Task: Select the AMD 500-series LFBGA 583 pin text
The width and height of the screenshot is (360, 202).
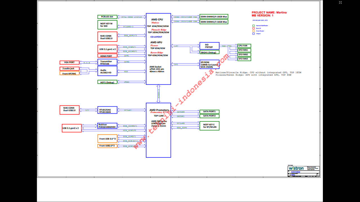Action: [159, 122]
